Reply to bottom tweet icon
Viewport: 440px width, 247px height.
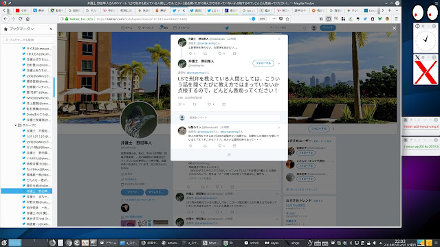point(190,145)
